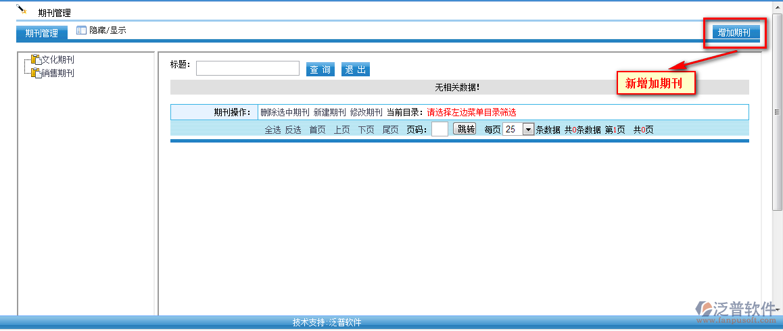
Task: Click 修改期刊 link
Action: coord(366,112)
